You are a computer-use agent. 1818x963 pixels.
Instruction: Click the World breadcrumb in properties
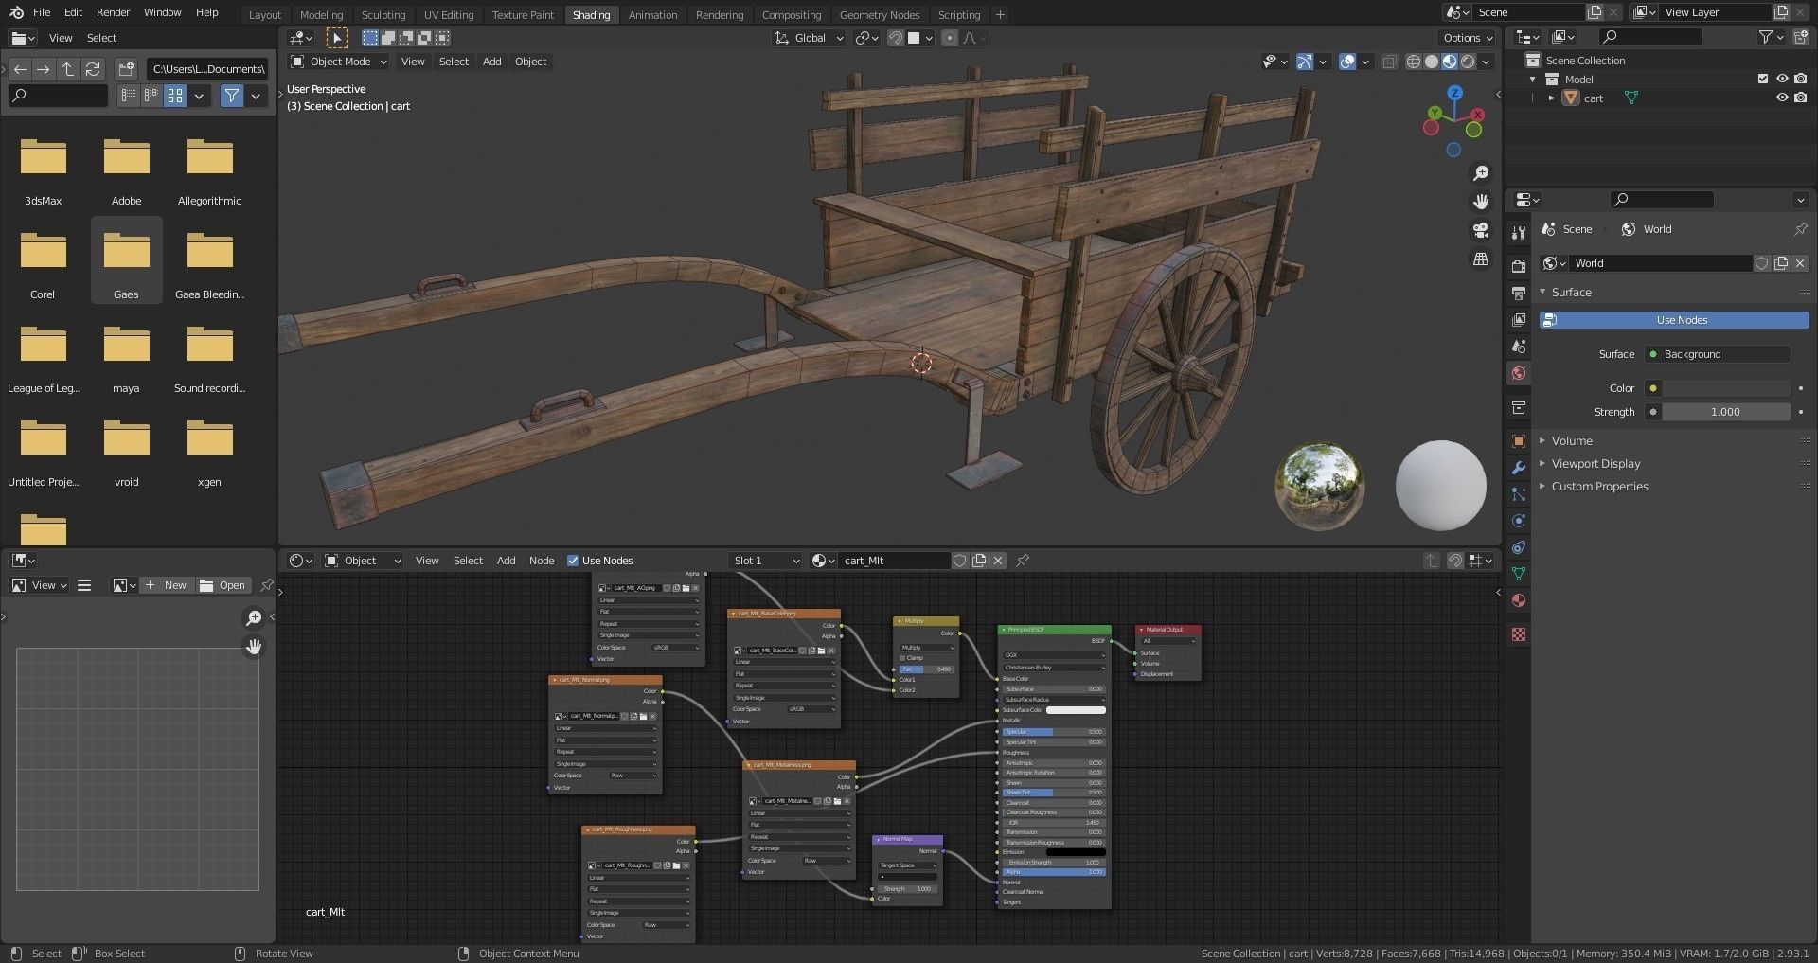[x=1647, y=229]
